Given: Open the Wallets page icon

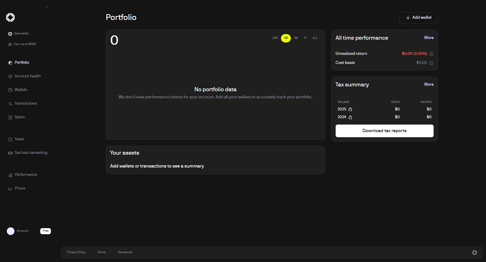Looking at the screenshot, I should (10, 90).
